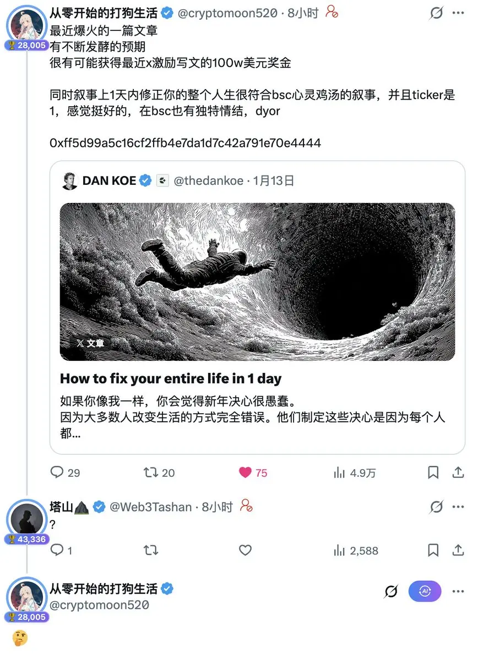View analytics showing 4.9万 views
Image resolution: width=478 pixels, height=660 pixels.
(355, 472)
